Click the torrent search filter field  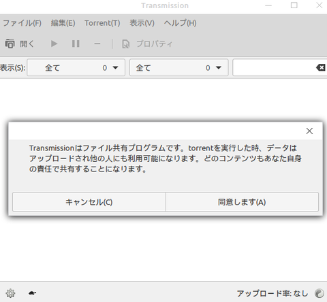click(x=274, y=67)
